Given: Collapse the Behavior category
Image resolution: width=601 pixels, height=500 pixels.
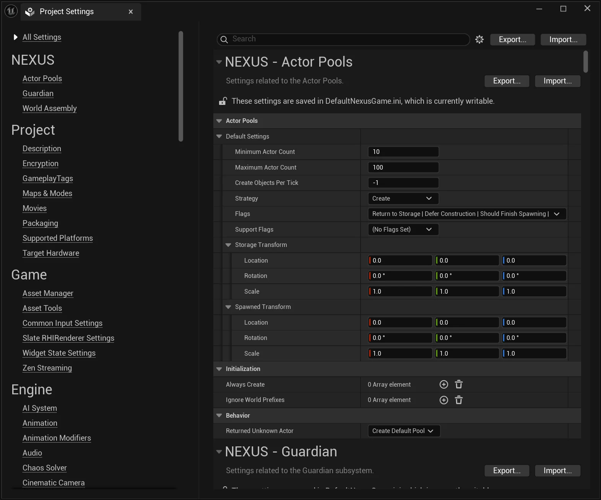Looking at the screenshot, I should point(219,416).
